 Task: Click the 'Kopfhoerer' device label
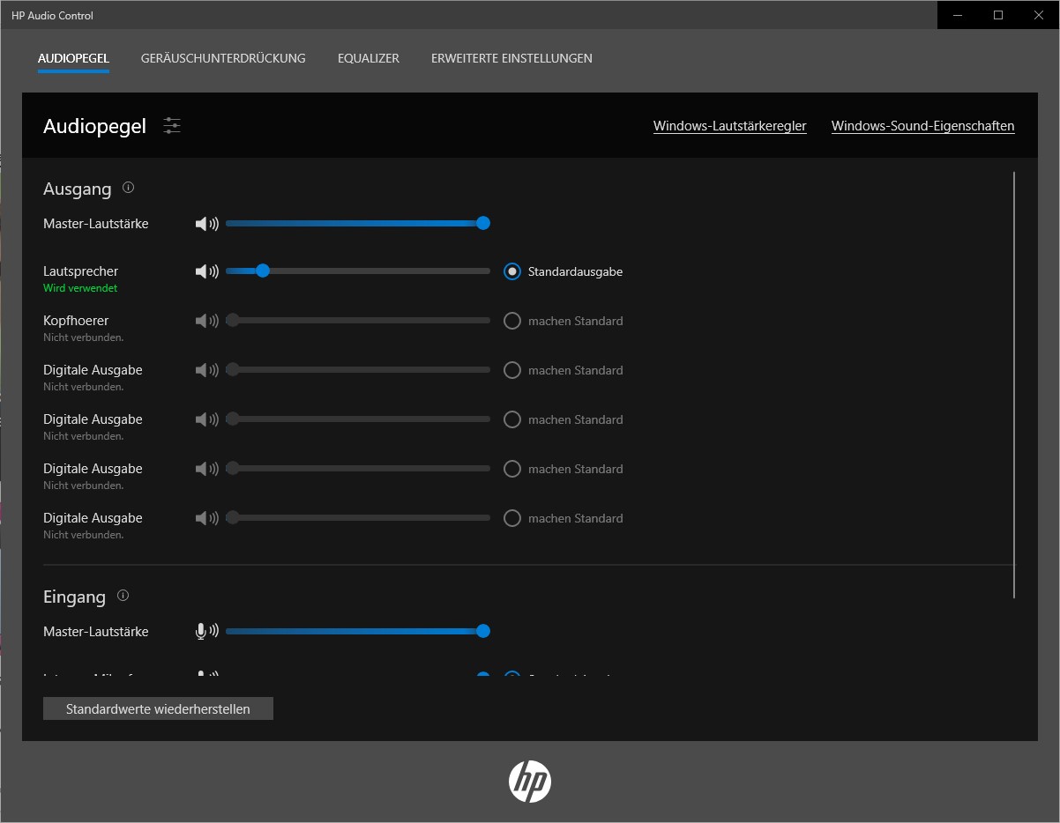[x=76, y=321]
